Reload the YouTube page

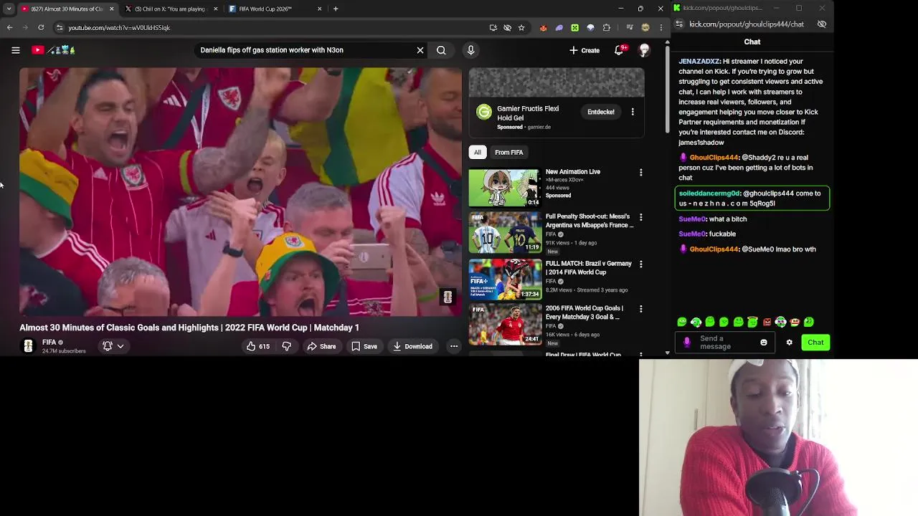coord(41,27)
